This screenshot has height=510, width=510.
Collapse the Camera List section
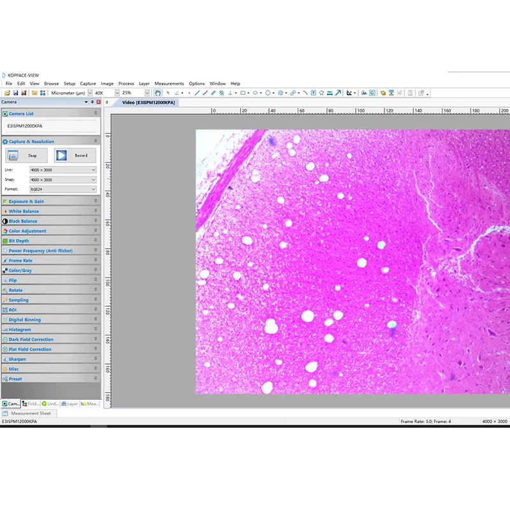[x=96, y=113]
